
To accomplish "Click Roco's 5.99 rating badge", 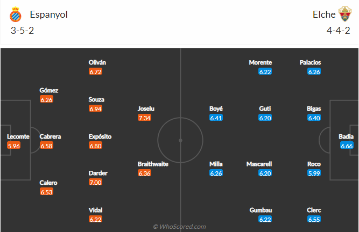I will coord(314,173).
